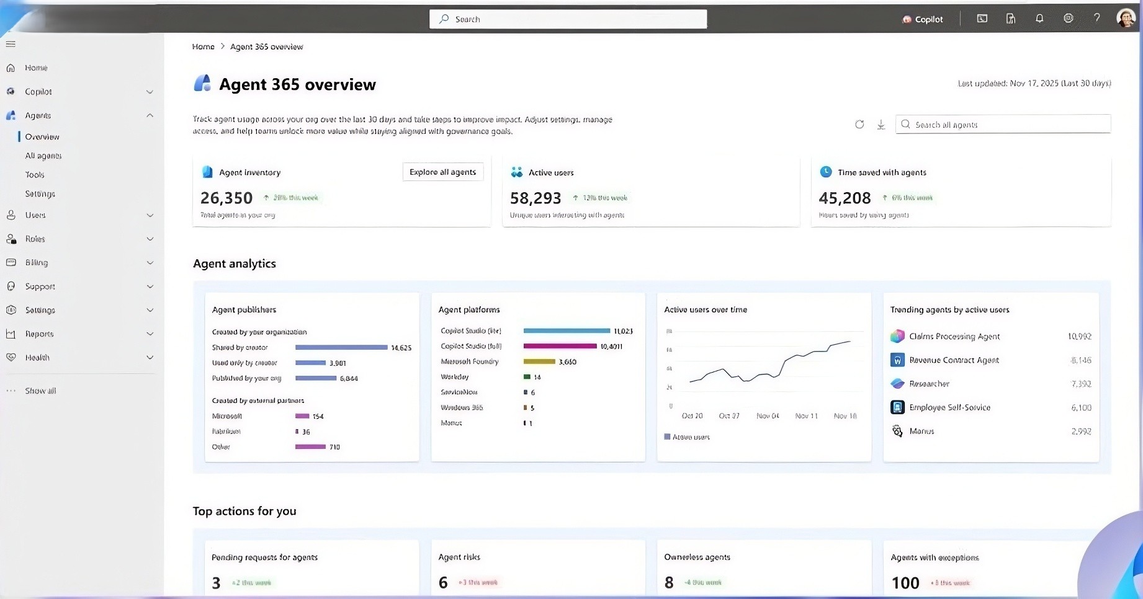Viewport: 1143px width, 599px height.
Task: Click the Researcher agent icon
Action: 897,384
